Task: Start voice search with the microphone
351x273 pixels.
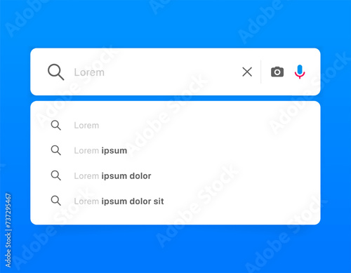Action: pyautogui.click(x=300, y=72)
